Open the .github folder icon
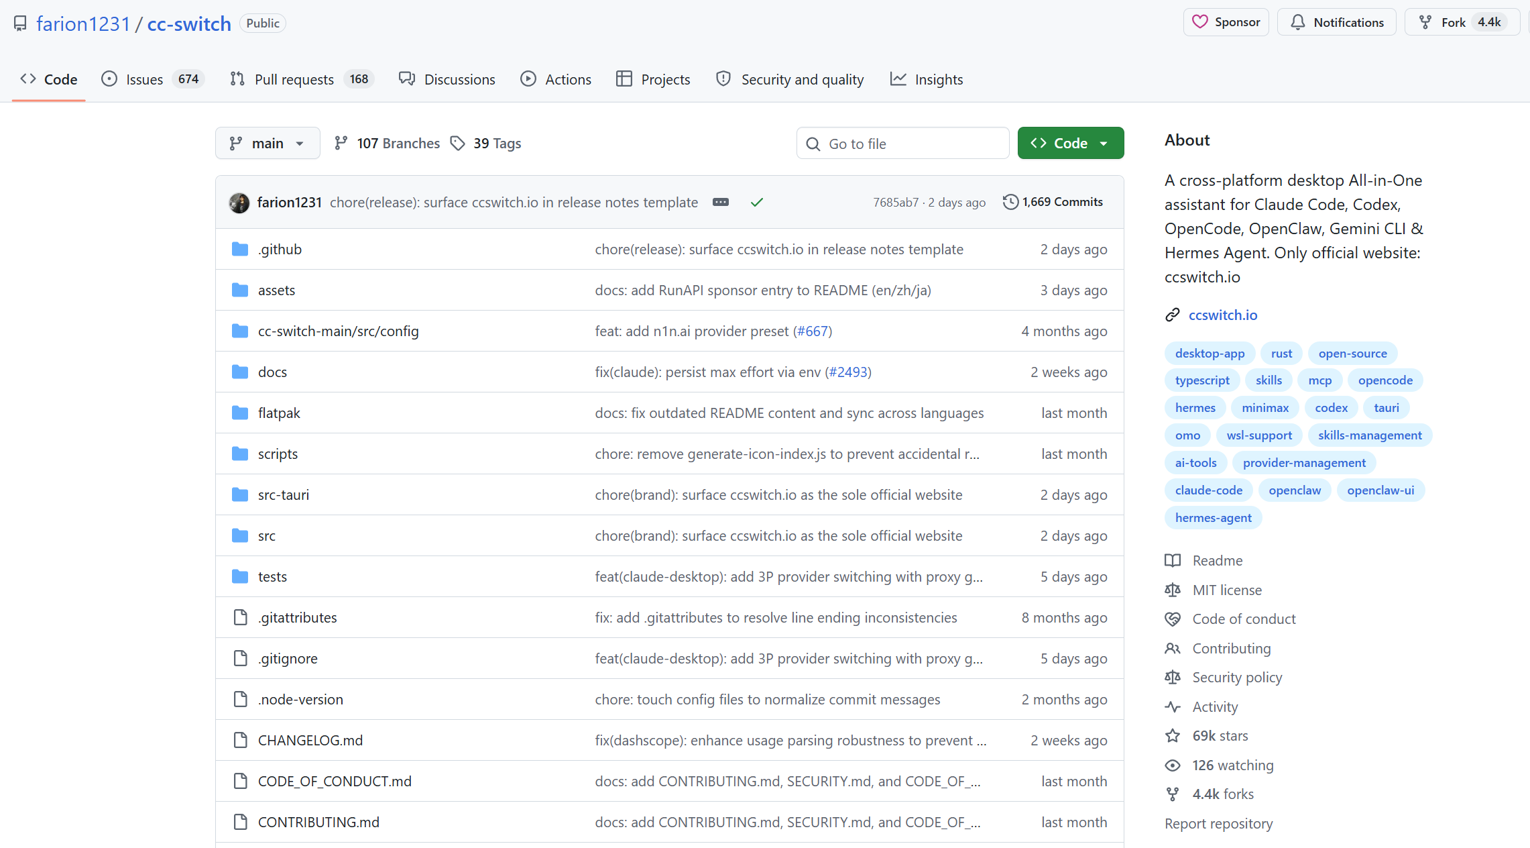Viewport: 1530px width, 848px height. click(240, 250)
